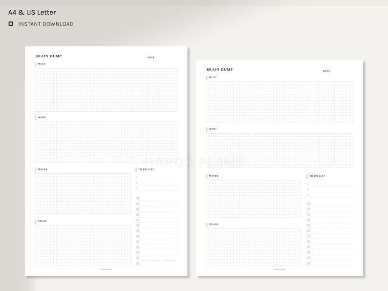
Task: Click the WANT grid area on right page
Action: click(x=280, y=150)
